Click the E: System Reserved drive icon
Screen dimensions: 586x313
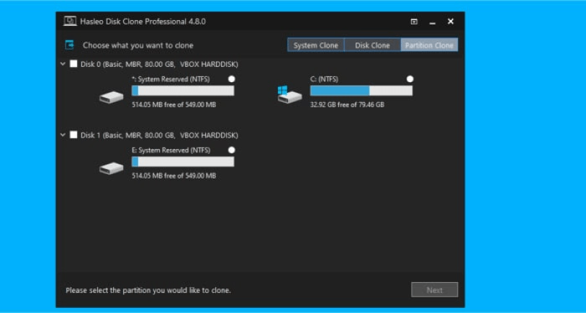coord(111,168)
